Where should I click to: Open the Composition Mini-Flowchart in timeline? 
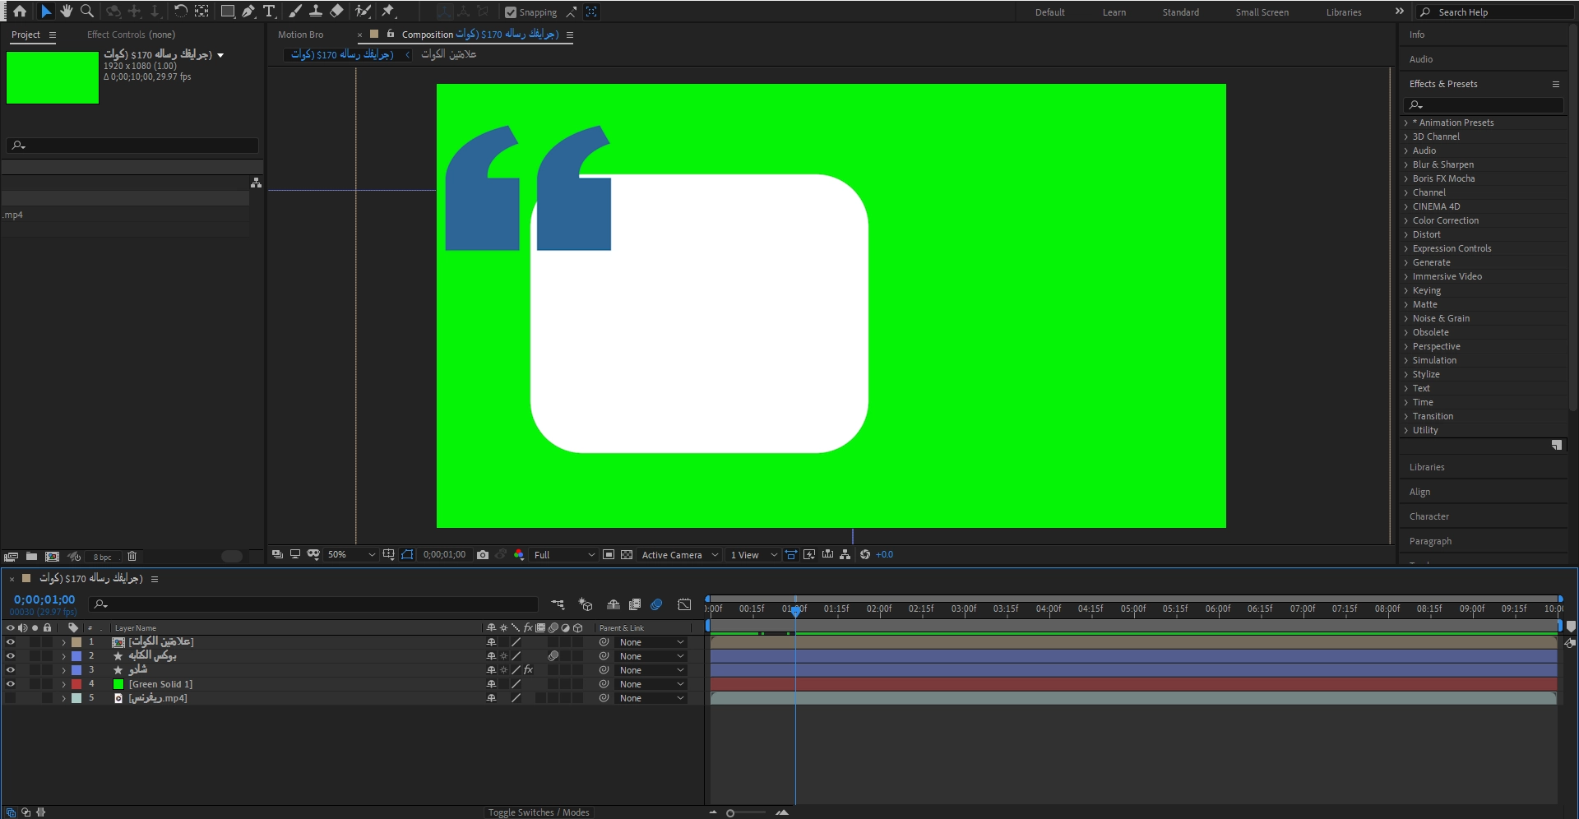click(x=558, y=604)
